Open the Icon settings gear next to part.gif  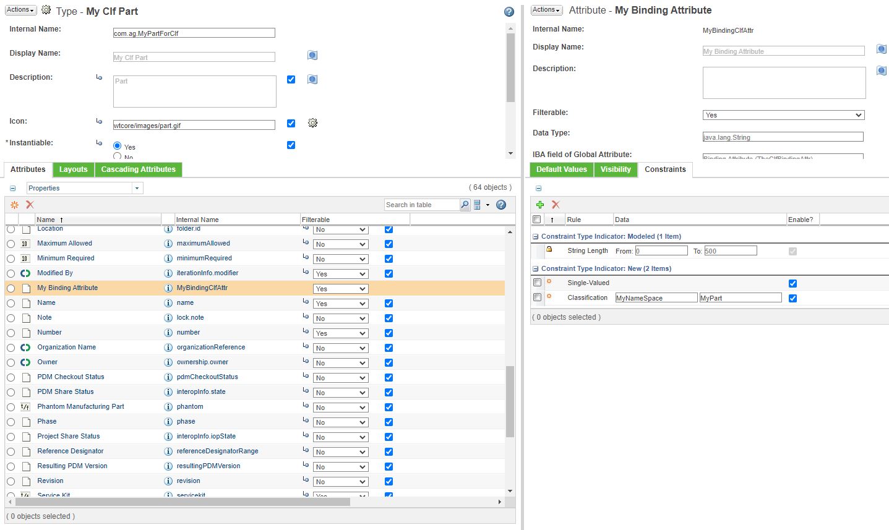pyautogui.click(x=312, y=123)
